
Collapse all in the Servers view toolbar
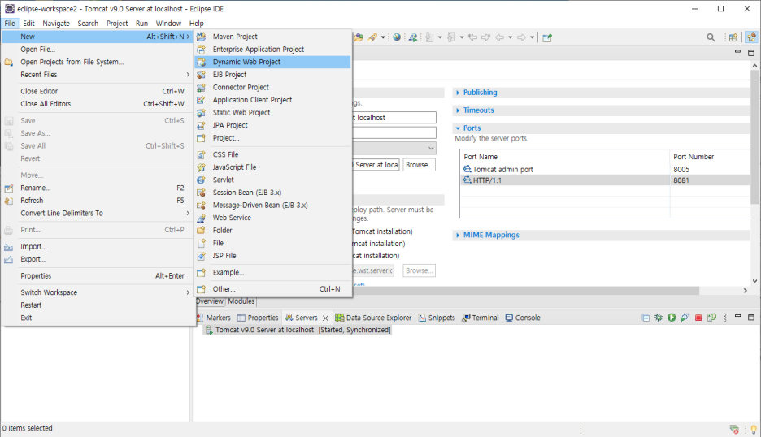(x=646, y=318)
